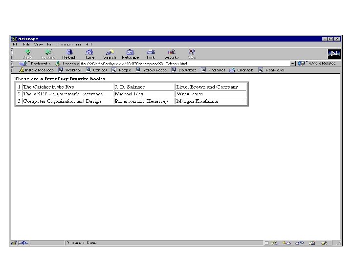
Task: Click the 'Document: Done' status text
Action: point(82,243)
